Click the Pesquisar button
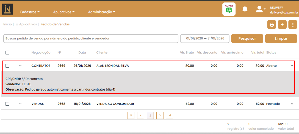The height and width of the screenshot is (134, 299). (x=247, y=39)
